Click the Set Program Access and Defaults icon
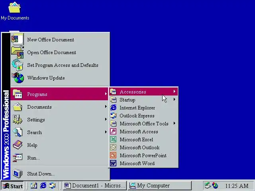255x191 pixels. coord(18,65)
